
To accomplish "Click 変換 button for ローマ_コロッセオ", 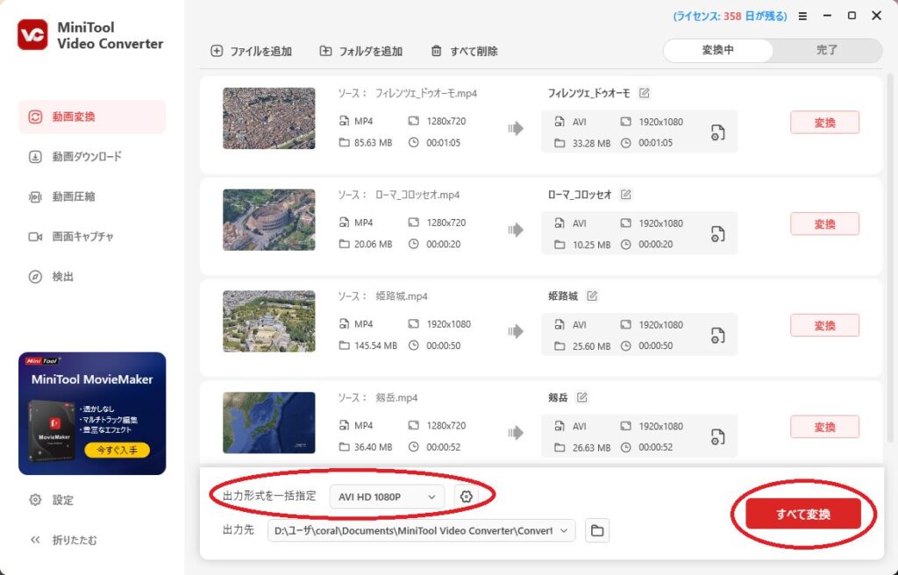I will (824, 224).
